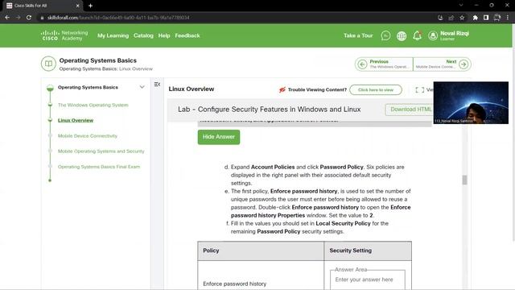Screen dimensions: 515x290
Task: Click the install app icon in address bar
Action: coord(440,18)
